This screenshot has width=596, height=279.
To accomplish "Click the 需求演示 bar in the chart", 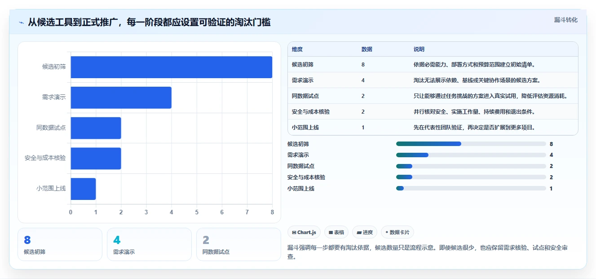I will 121,97.
